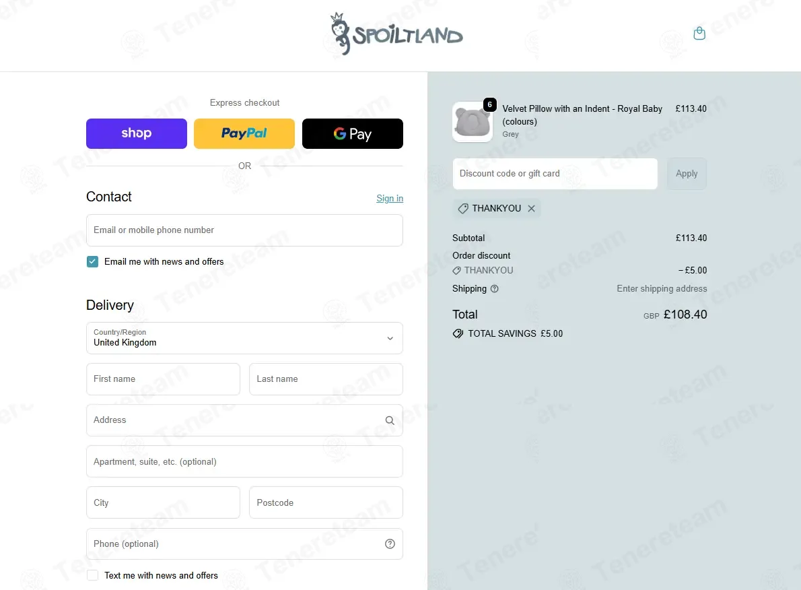Choose Google Pay express checkout
This screenshot has width=801, height=590.
(353, 133)
